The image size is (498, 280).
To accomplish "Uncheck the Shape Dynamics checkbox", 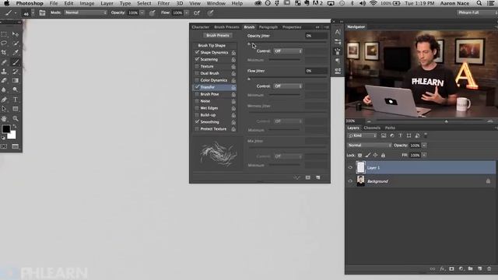I will [197, 52].
